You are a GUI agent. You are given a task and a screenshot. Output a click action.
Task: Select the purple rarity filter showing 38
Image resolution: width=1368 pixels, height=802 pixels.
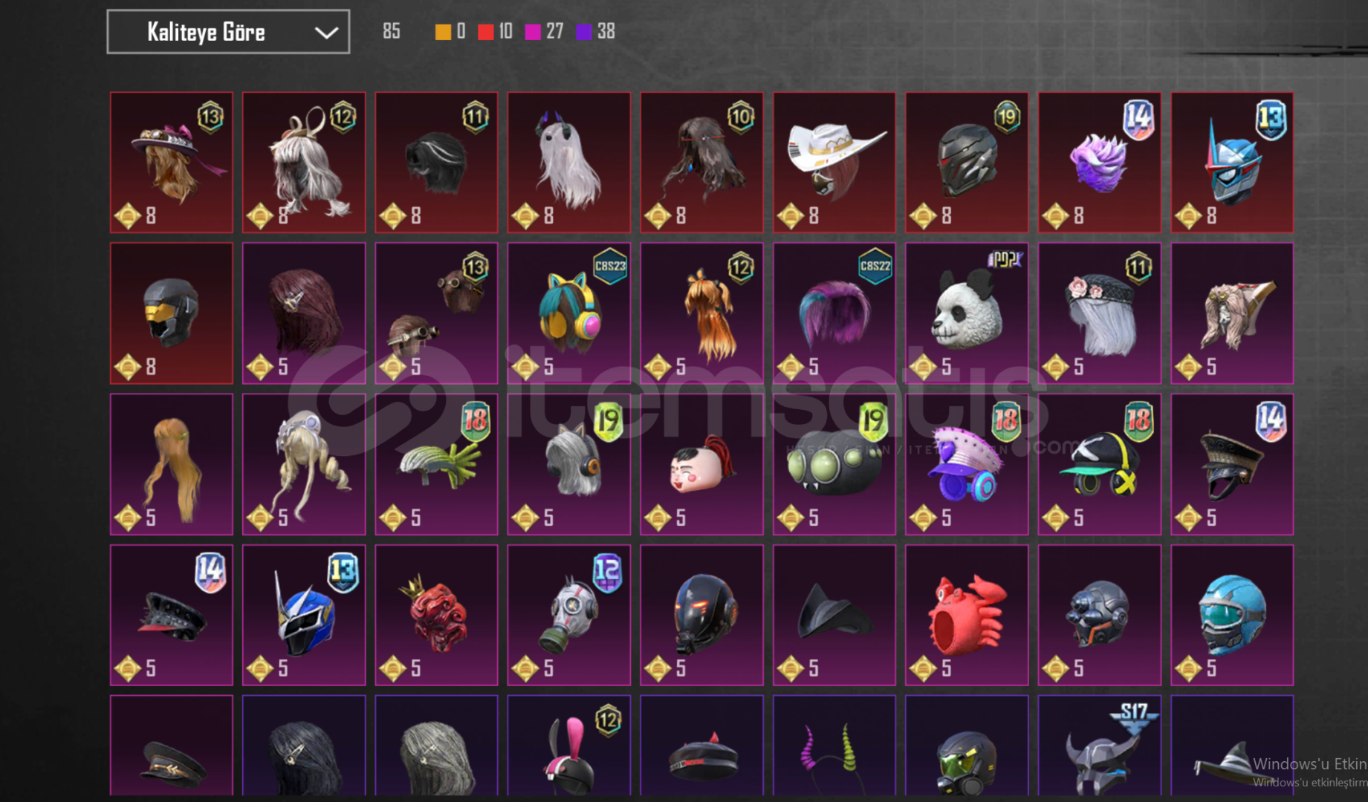click(596, 31)
